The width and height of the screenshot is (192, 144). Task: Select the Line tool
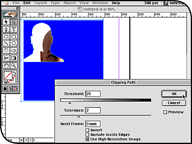coord(6,43)
